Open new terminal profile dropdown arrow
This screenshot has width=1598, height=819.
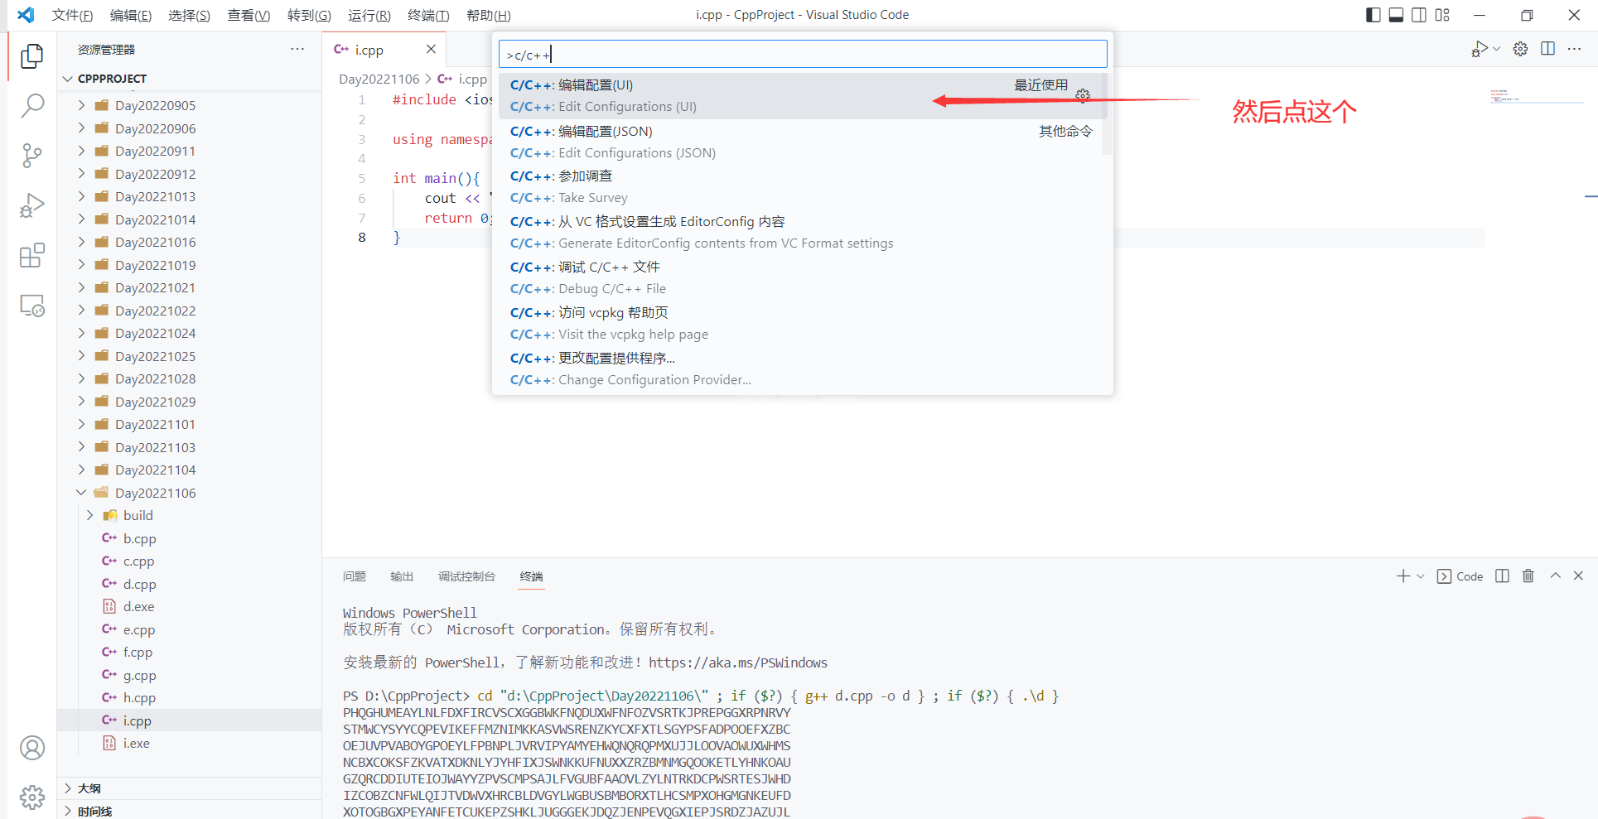[x=1420, y=576]
